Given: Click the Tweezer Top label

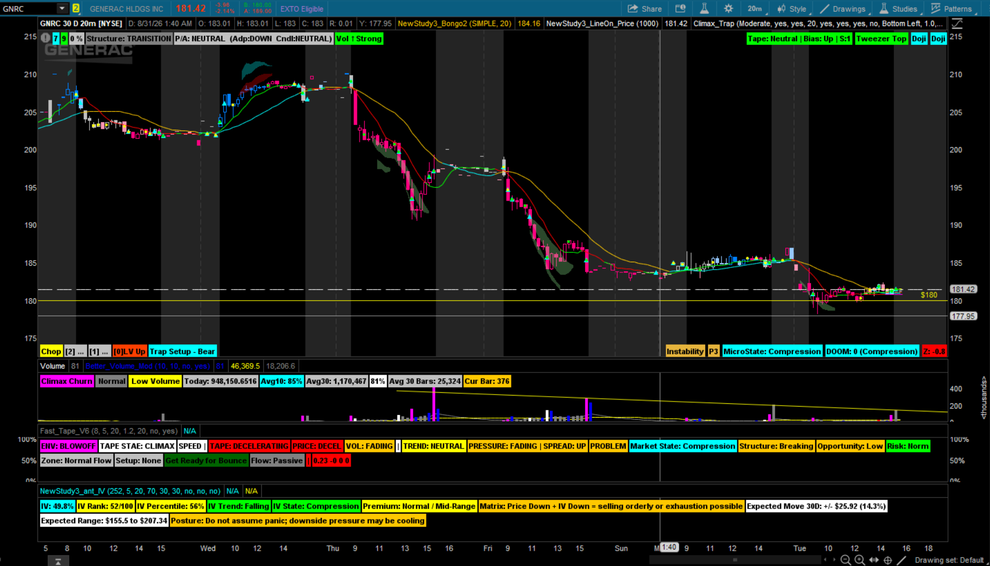Looking at the screenshot, I should click(881, 39).
